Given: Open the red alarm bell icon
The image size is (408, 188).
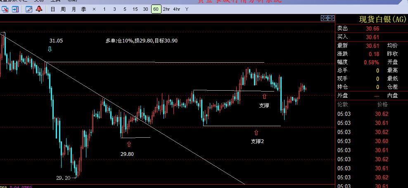Looking at the screenshot, I should click(39, 9).
